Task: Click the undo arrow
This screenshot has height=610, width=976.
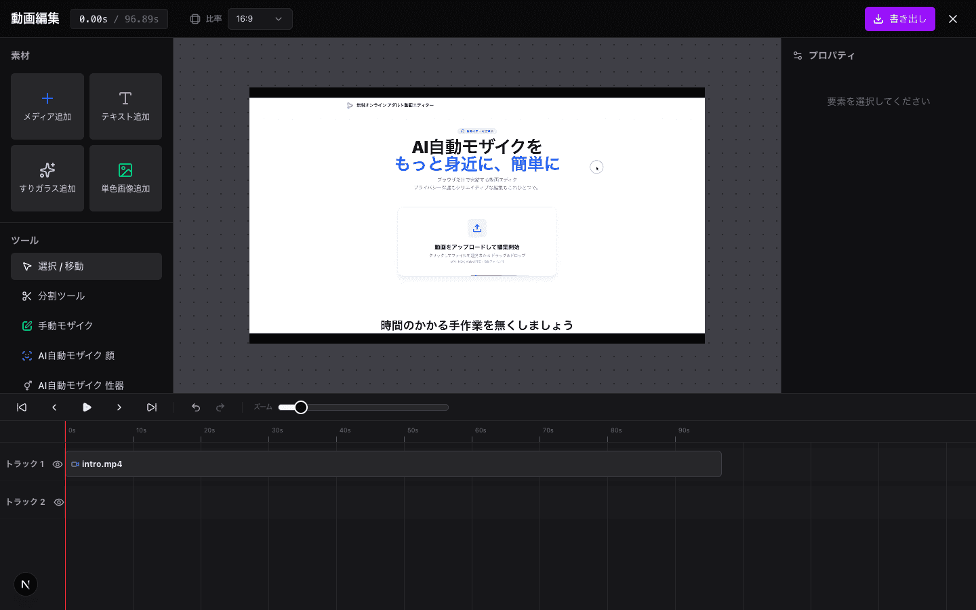Action: [196, 407]
